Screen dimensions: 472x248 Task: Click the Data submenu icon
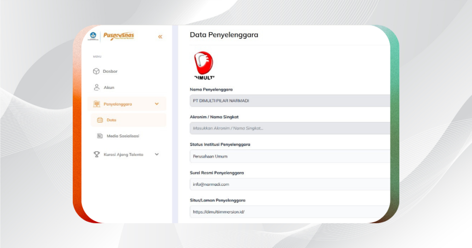(100, 120)
